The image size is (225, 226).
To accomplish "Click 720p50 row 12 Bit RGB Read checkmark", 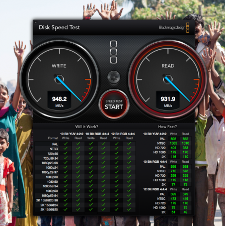I will pos(129,153).
